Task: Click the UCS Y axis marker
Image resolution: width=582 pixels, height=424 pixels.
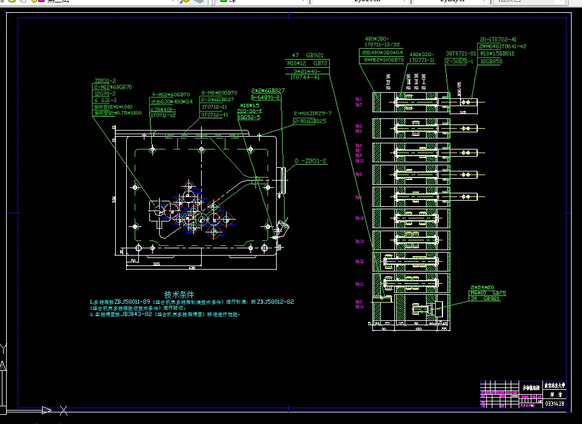Action: click(3, 348)
